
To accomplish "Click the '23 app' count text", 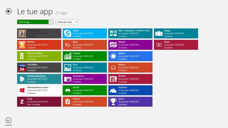I will pos(61,13).
